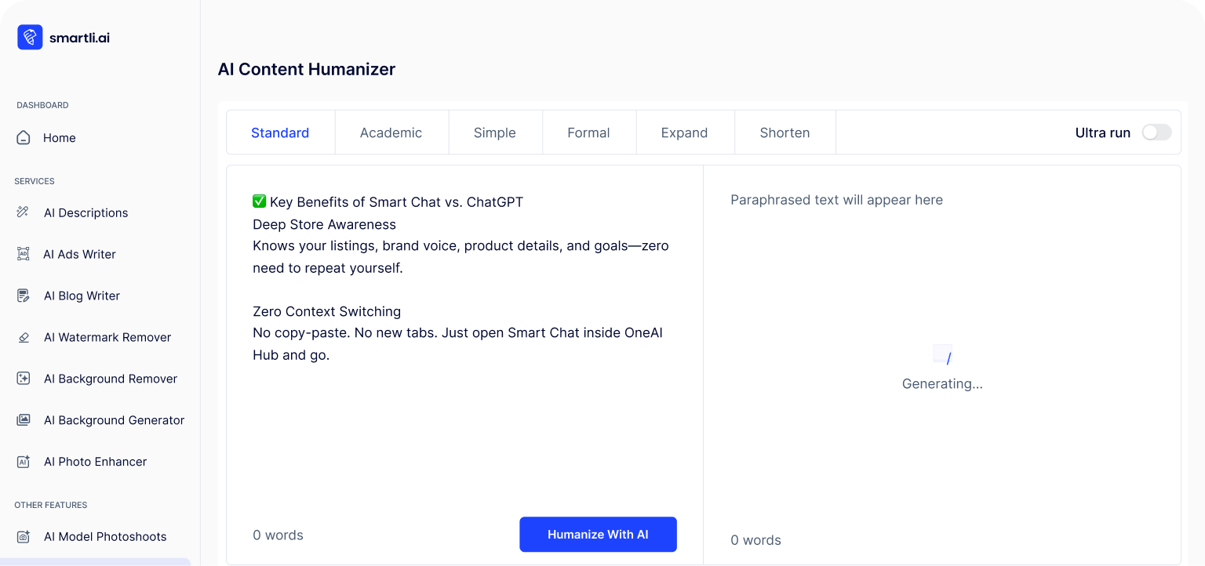
Task: Click inside the source text input area
Action: pyautogui.click(x=463, y=353)
